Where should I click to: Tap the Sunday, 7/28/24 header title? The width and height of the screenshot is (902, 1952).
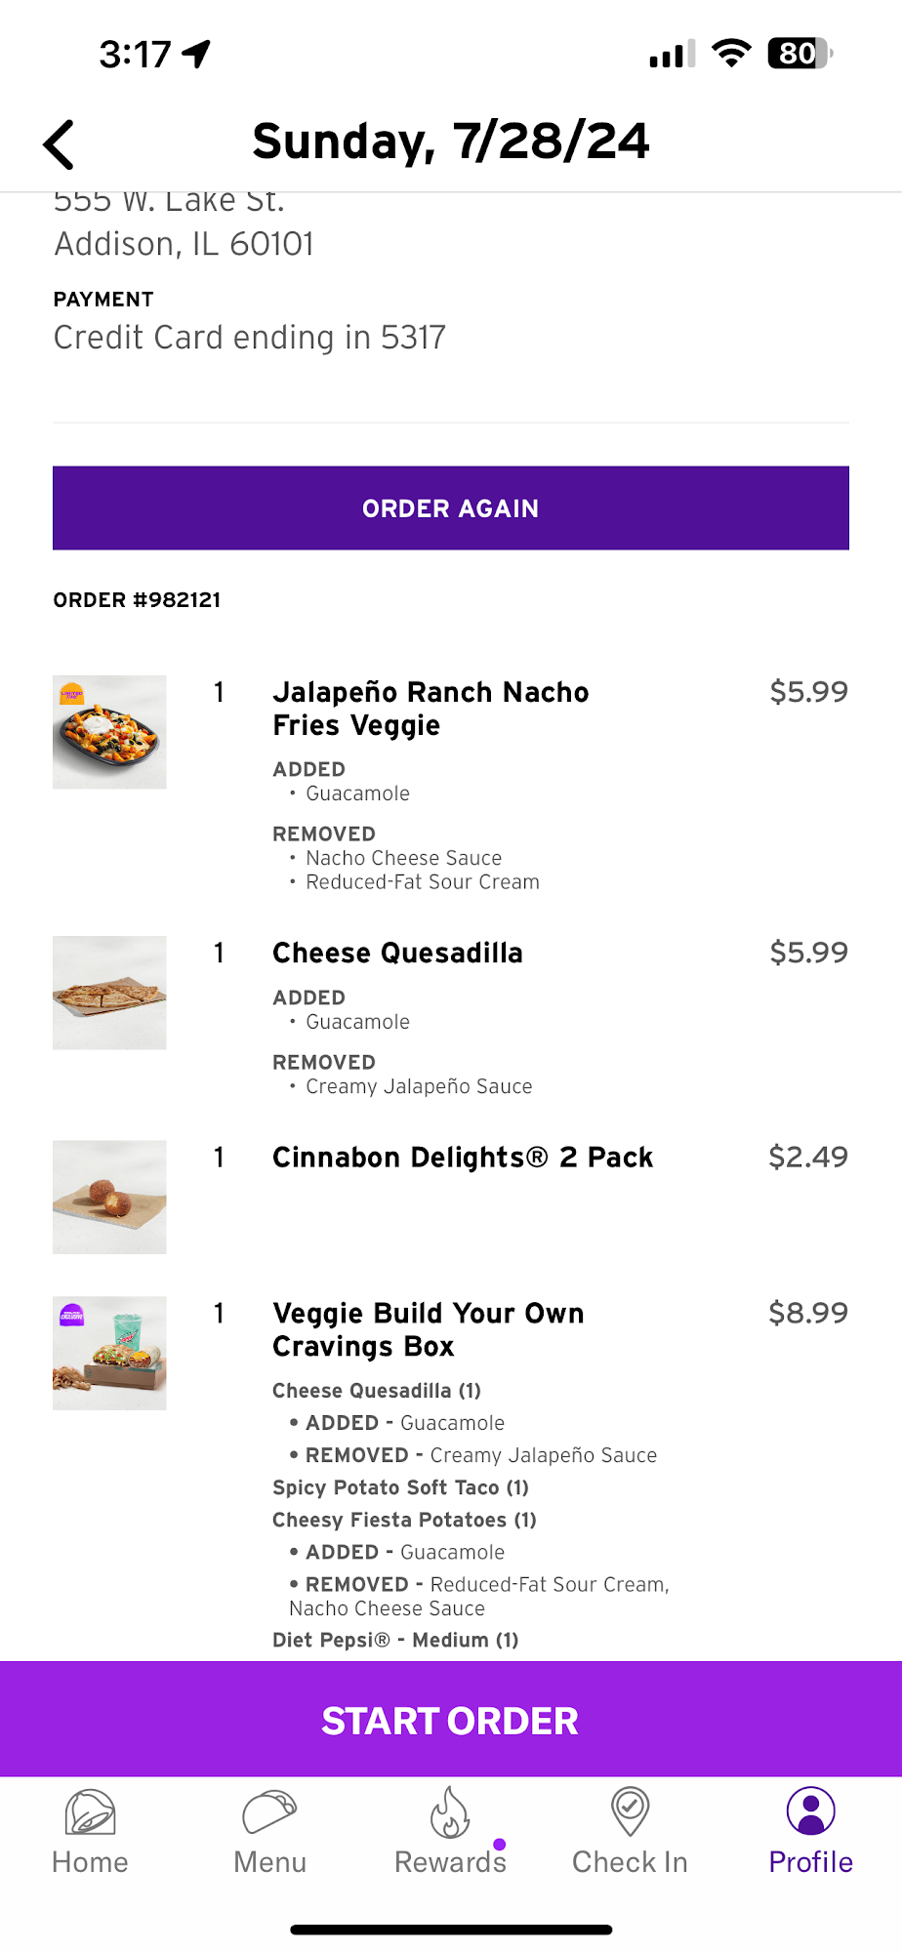click(451, 142)
